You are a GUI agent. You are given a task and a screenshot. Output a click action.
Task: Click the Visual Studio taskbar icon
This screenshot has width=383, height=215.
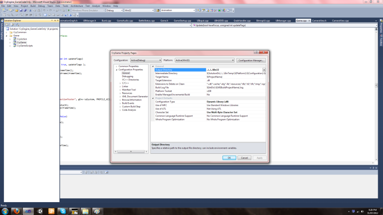[x=28, y=211]
